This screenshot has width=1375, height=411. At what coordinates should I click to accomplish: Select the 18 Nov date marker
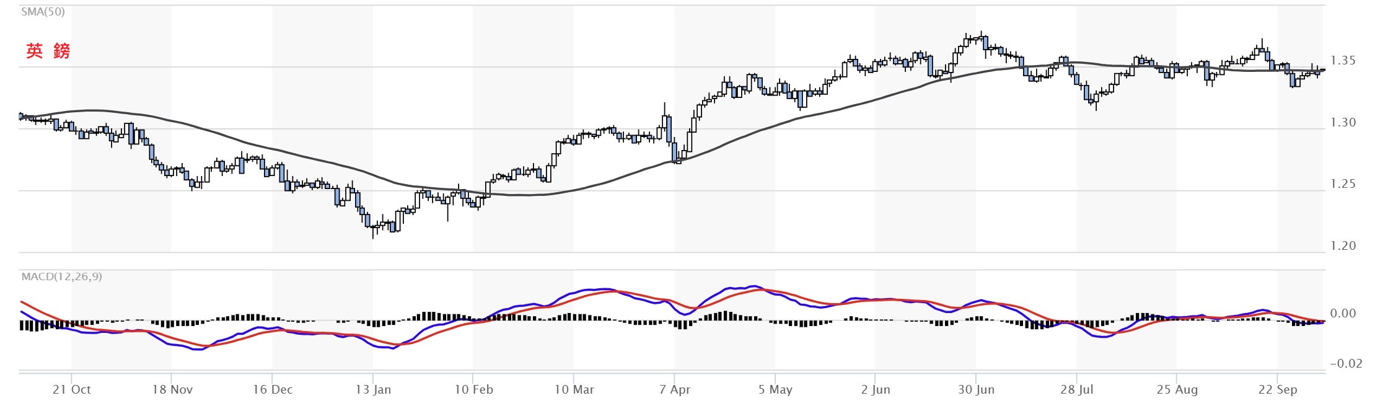pyautogui.click(x=172, y=390)
